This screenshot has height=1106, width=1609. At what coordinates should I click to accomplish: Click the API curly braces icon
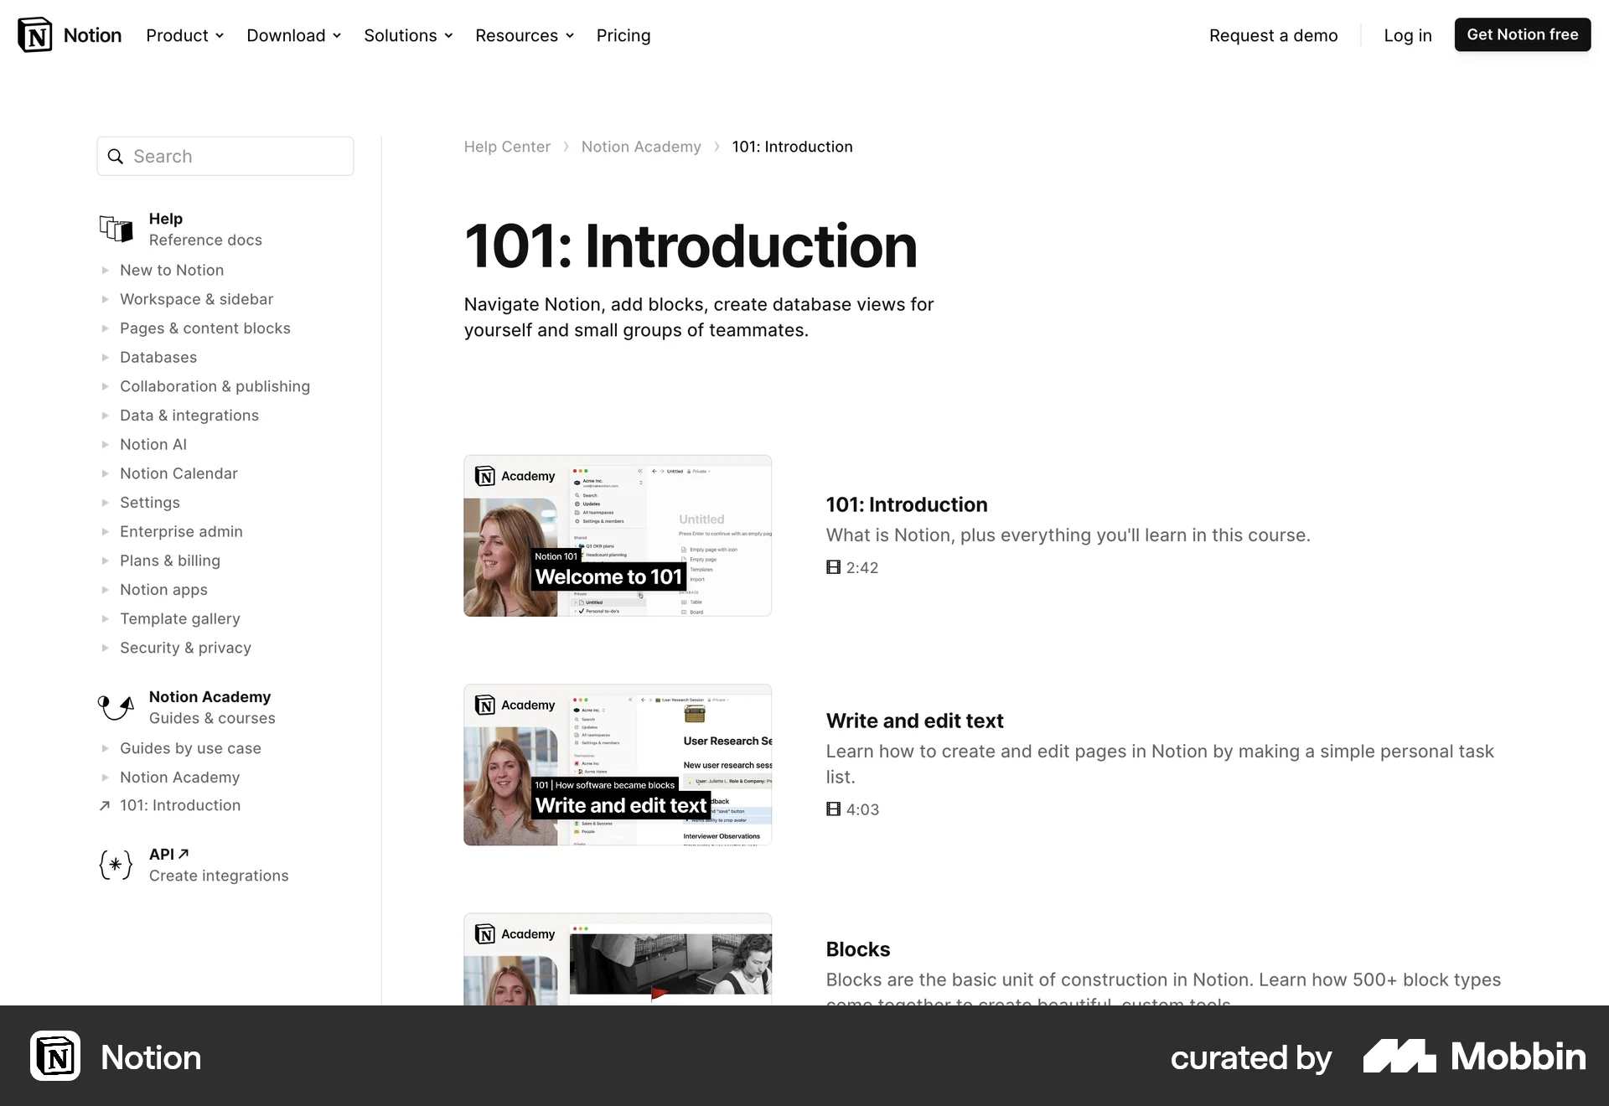(x=116, y=865)
